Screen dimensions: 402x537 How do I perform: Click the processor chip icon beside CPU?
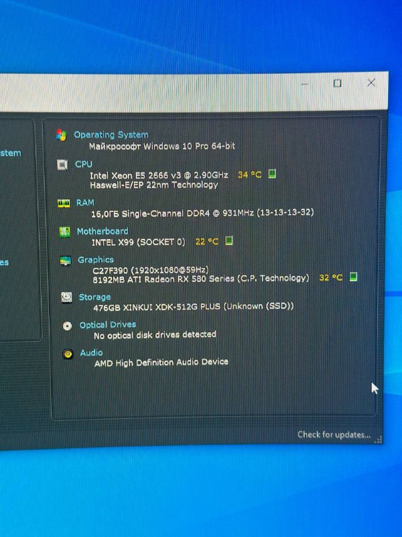[62, 165]
